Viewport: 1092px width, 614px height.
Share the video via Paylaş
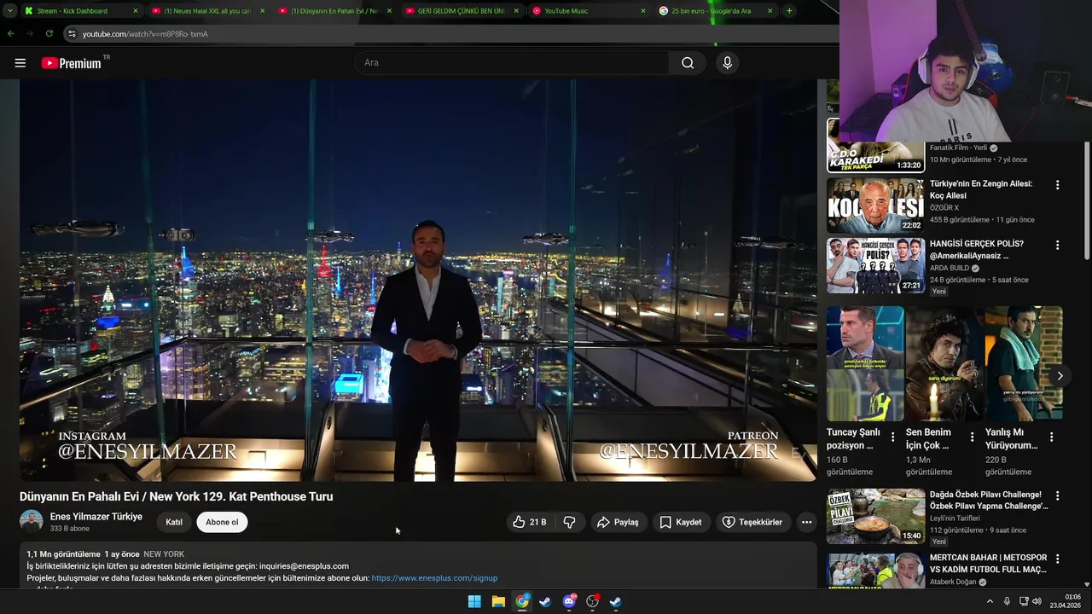(x=618, y=522)
